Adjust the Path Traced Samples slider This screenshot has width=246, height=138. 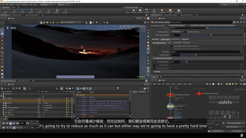pyautogui.click(x=211, y=35)
